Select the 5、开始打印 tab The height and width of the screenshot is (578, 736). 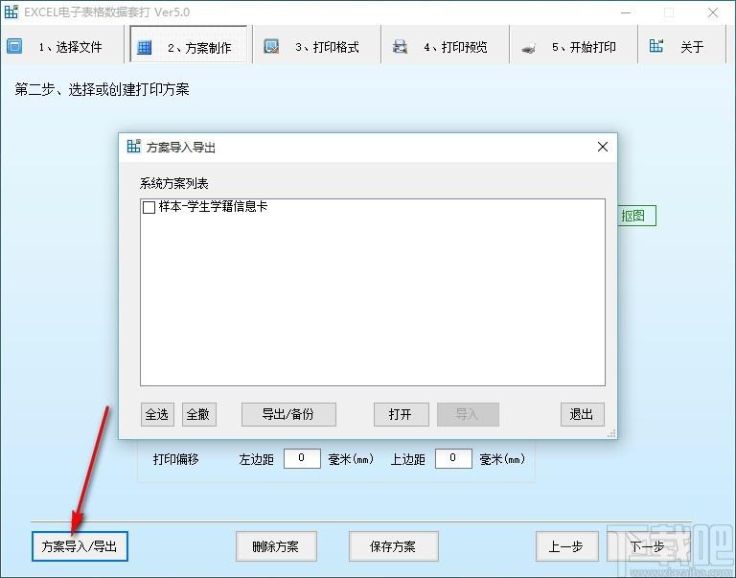pyautogui.click(x=573, y=45)
